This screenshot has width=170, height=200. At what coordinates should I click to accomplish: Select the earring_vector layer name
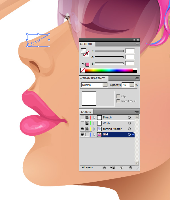112,129
